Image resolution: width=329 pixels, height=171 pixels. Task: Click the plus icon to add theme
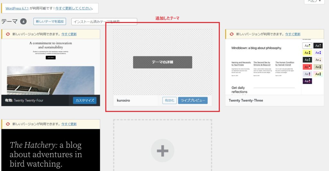point(163,151)
